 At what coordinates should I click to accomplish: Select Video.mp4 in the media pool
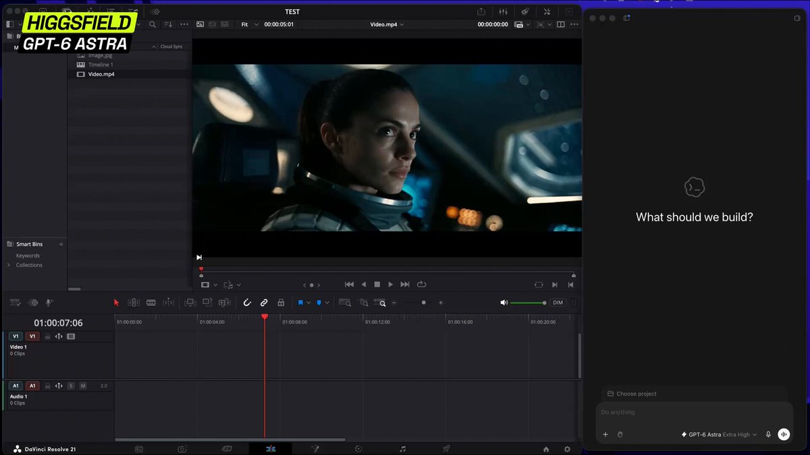tap(101, 74)
